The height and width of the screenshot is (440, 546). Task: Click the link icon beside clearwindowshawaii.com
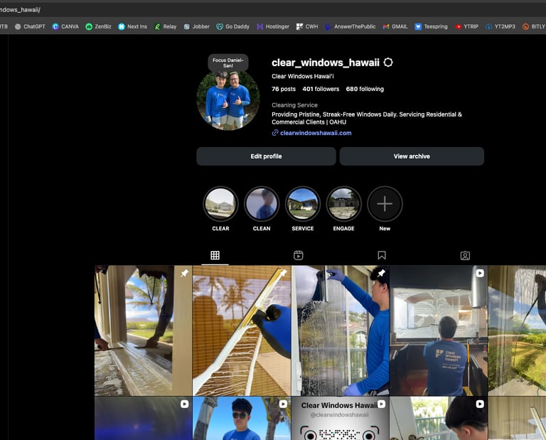(275, 133)
